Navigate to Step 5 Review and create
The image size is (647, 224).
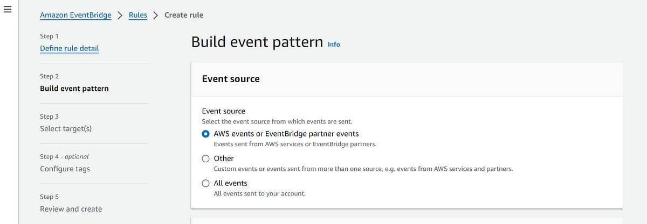point(71,209)
